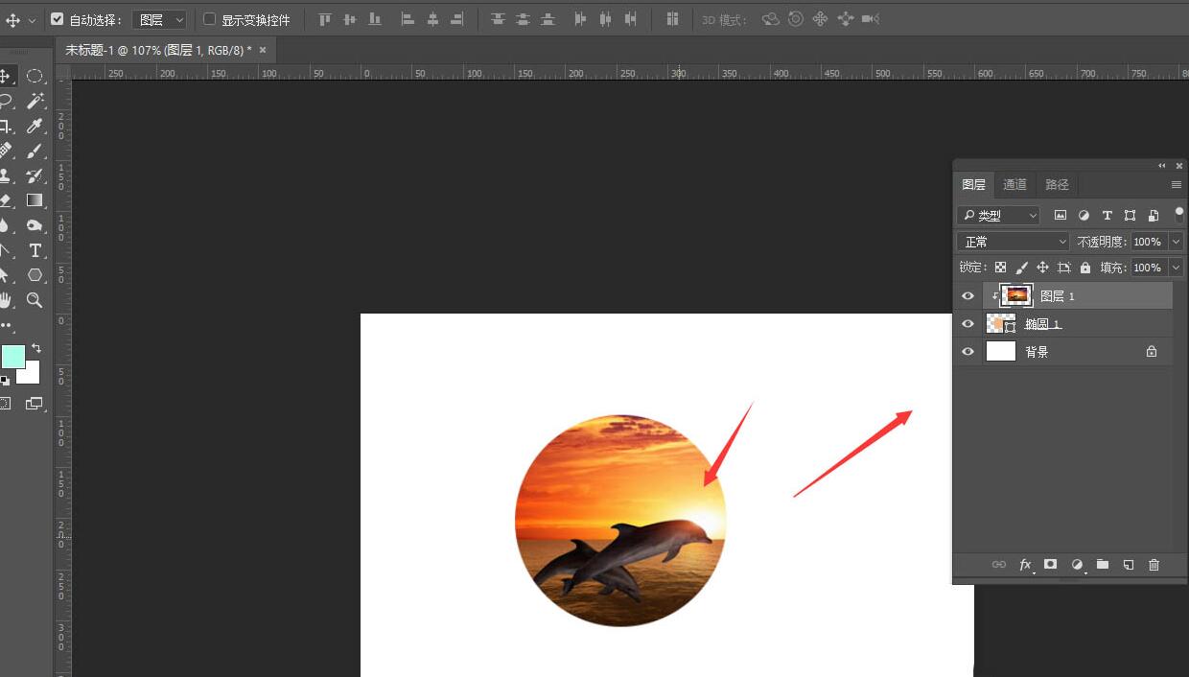The height and width of the screenshot is (677, 1189).
Task: Create a new group folder
Action: click(1103, 565)
